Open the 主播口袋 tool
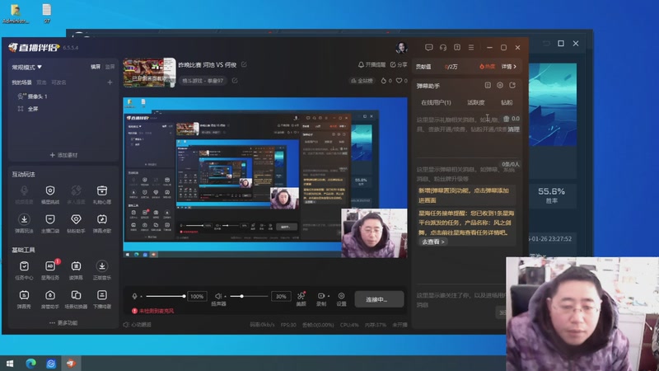This screenshot has width=659, height=371. (x=50, y=223)
